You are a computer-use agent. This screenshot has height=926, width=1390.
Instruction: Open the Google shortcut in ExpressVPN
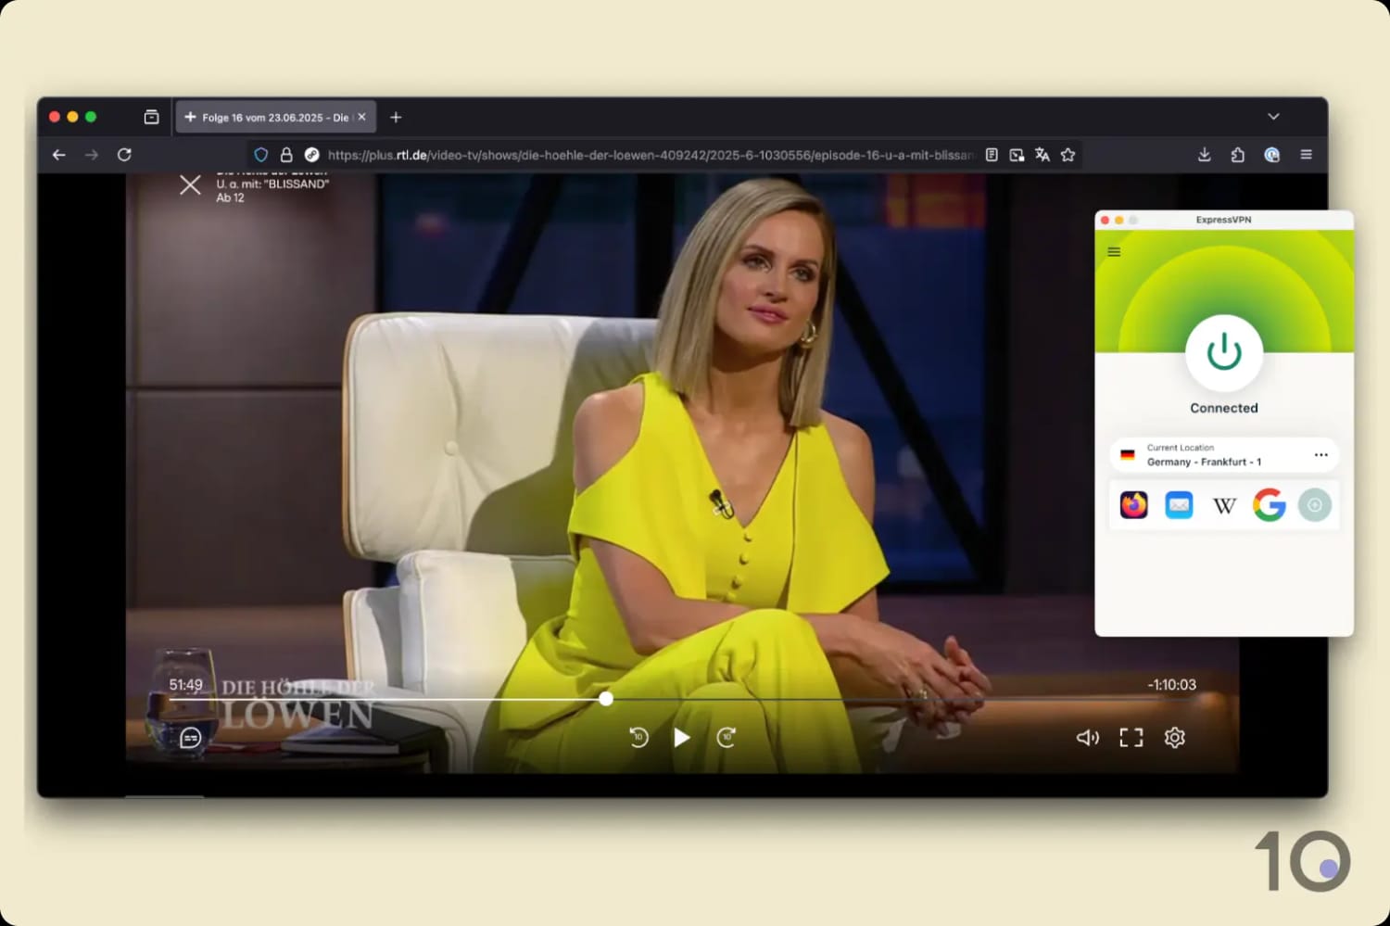pyautogui.click(x=1269, y=504)
